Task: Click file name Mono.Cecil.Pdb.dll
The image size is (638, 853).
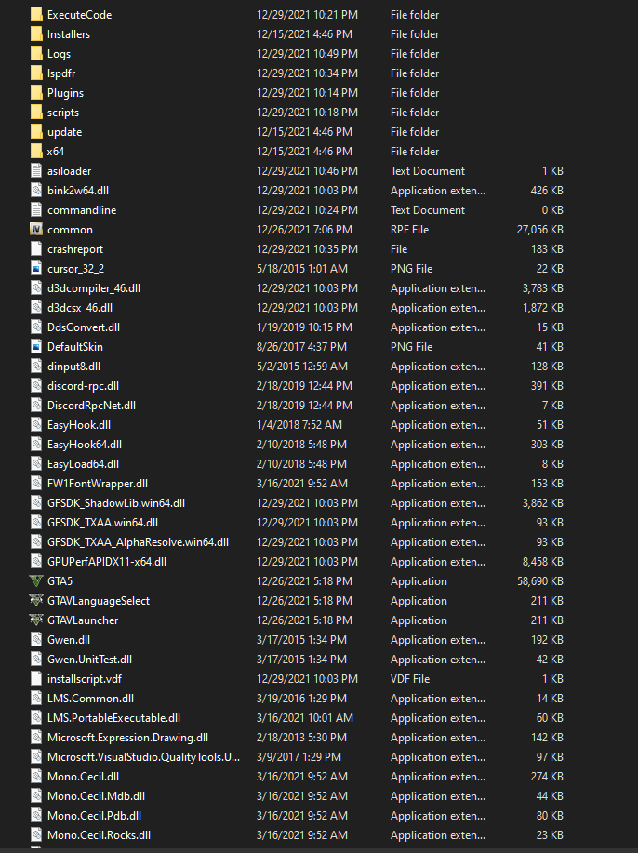Action: (x=94, y=816)
